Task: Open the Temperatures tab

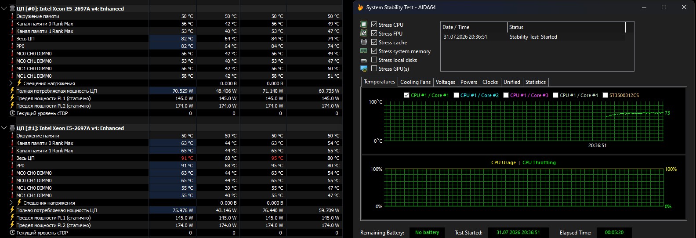Action: 379,82
